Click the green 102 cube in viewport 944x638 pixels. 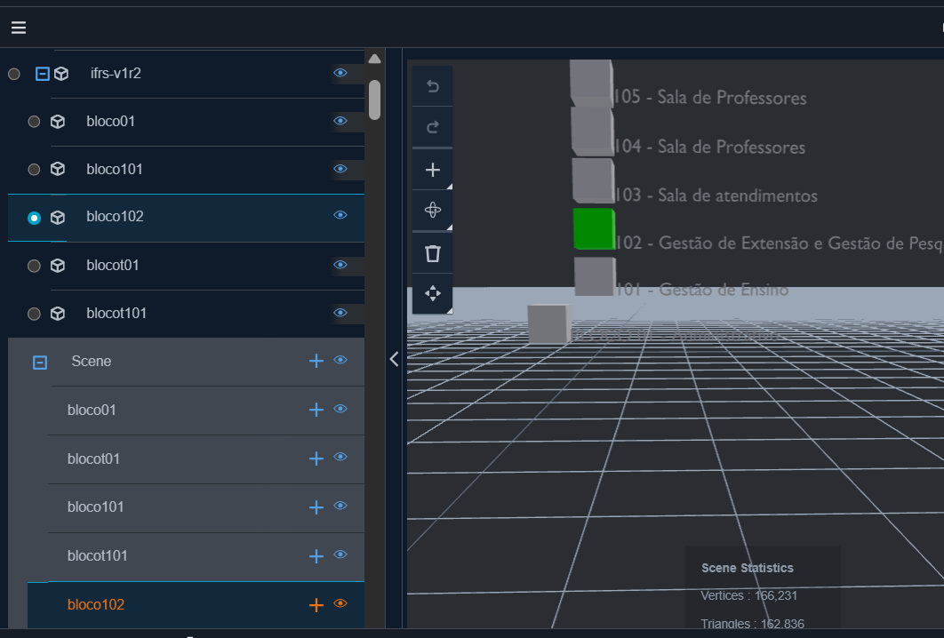click(x=594, y=229)
